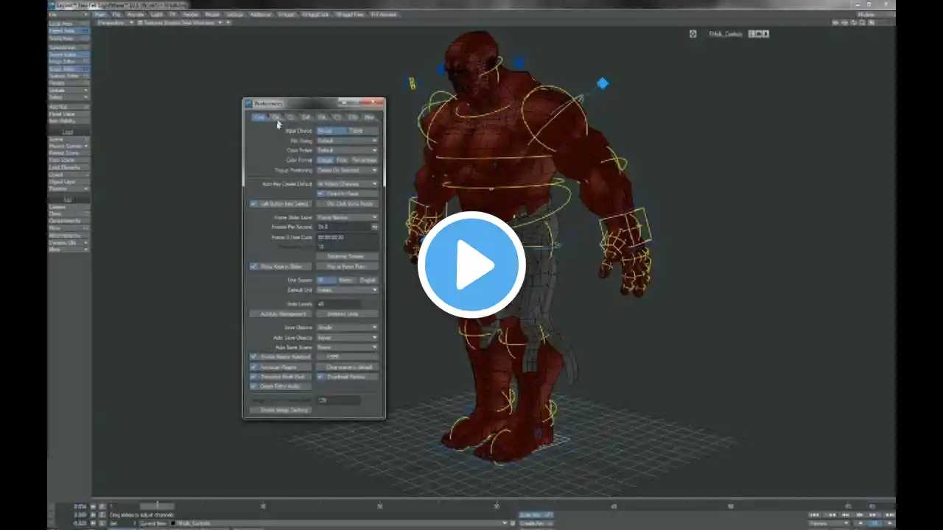943x530 pixels.
Task: Open Auto Key Create Default dropdown
Action: (348, 184)
